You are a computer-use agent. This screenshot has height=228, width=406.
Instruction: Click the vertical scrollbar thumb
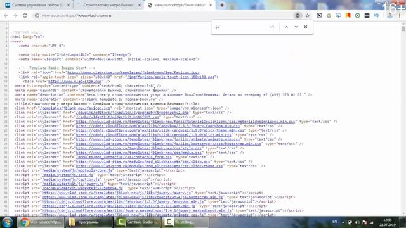403,28
